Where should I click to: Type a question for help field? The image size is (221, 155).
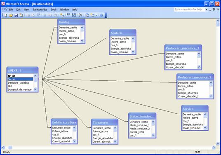(x=190, y=9)
